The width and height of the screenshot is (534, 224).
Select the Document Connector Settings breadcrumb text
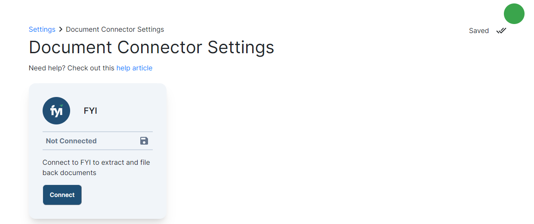pyautogui.click(x=115, y=30)
